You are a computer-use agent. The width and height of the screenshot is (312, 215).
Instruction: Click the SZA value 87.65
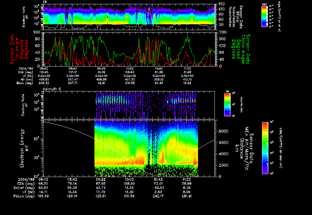point(101,184)
